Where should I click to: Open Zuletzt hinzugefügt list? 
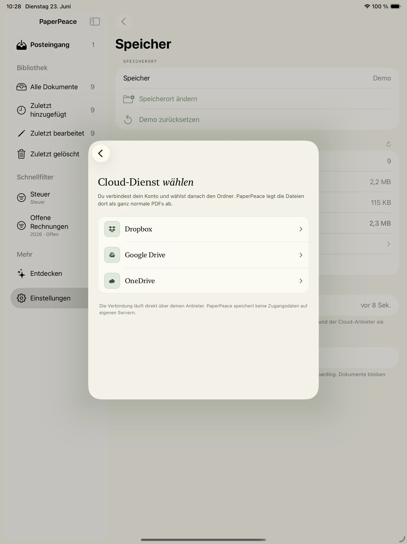tap(56, 110)
